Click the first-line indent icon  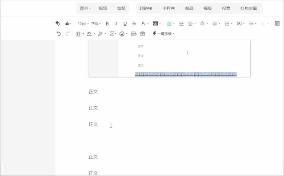pos(181,23)
